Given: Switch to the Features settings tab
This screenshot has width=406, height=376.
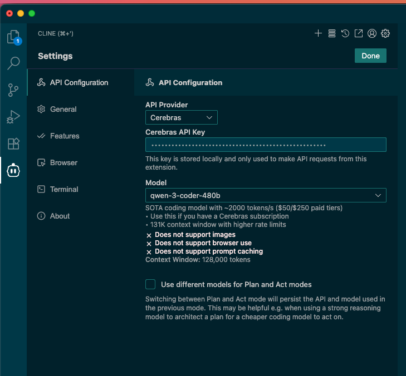Looking at the screenshot, I should (81, 136).
